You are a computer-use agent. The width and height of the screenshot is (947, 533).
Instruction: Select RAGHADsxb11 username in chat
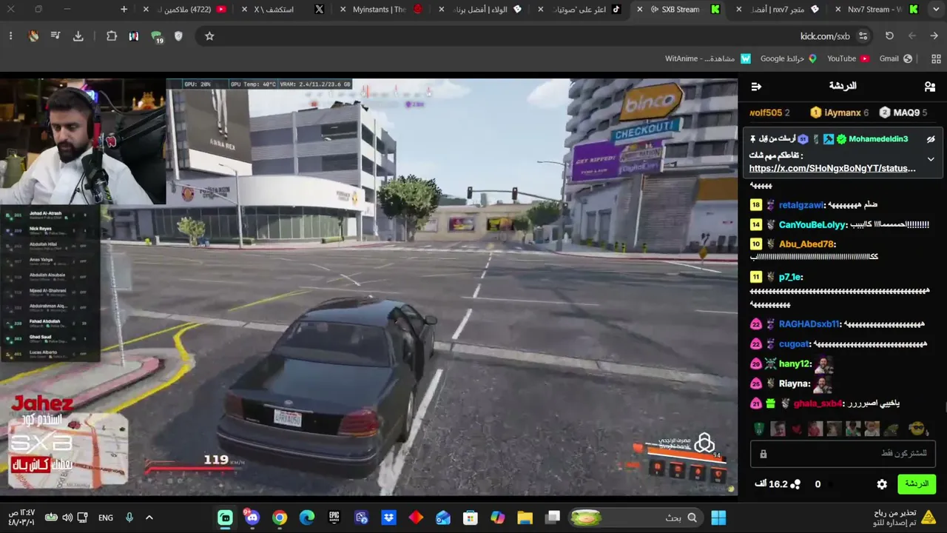809,324
